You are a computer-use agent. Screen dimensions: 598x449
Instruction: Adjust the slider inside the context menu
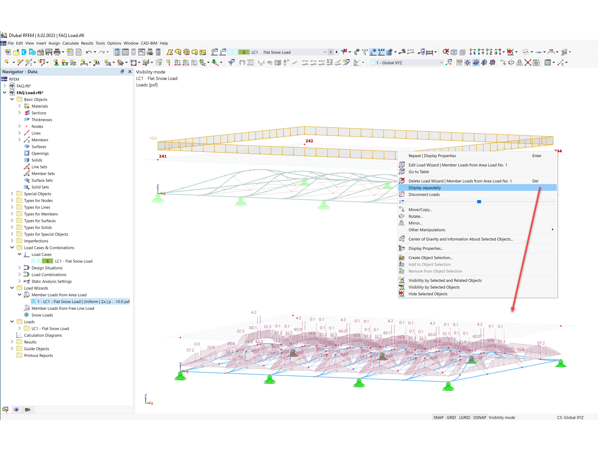point(479,202)
